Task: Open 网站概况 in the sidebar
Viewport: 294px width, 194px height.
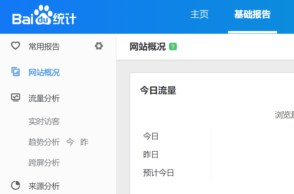Action: coord(44,73)
